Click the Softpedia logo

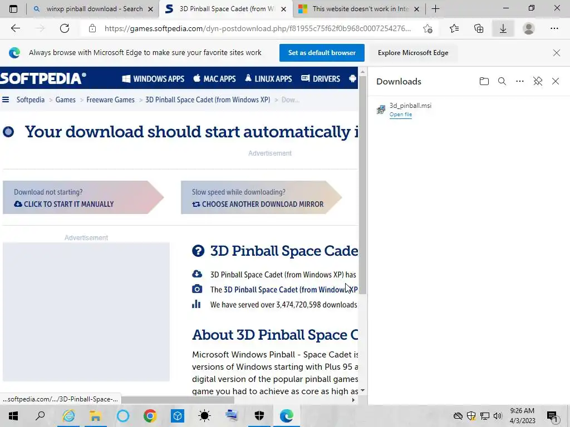click(x=43, y=78)
